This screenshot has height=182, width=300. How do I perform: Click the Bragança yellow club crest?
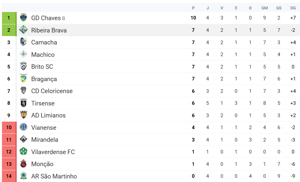tap(23, 79)
